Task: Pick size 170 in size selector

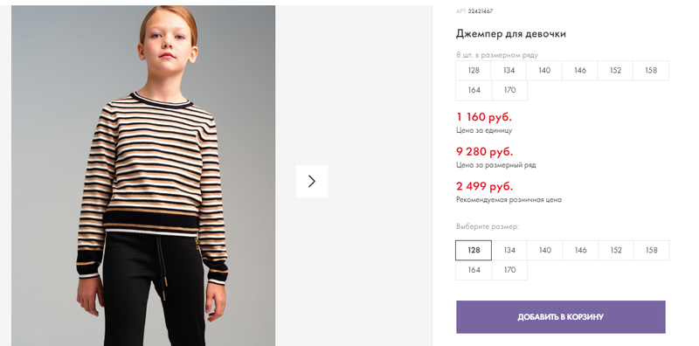Action: (x=509, y=270)
